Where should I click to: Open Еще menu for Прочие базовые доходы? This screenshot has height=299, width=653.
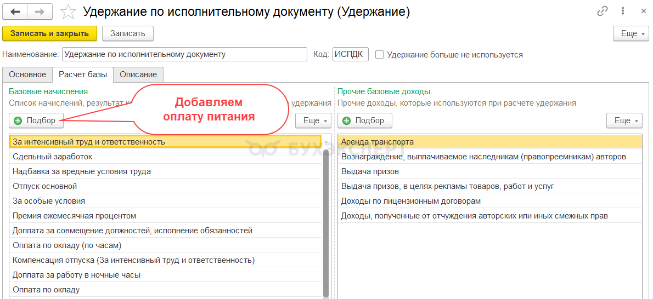624,120
